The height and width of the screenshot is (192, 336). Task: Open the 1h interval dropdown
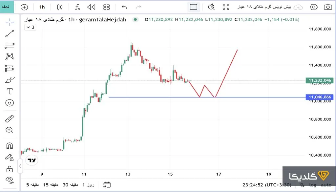click(x=42, y=7)
